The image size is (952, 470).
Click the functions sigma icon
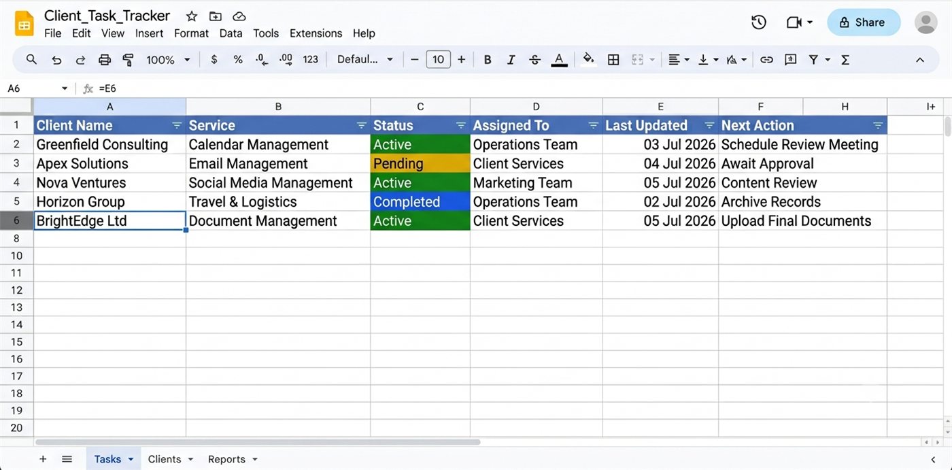pos(845,60)
